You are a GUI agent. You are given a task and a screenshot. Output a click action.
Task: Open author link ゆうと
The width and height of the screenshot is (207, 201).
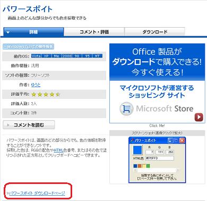tap(36, 85)
